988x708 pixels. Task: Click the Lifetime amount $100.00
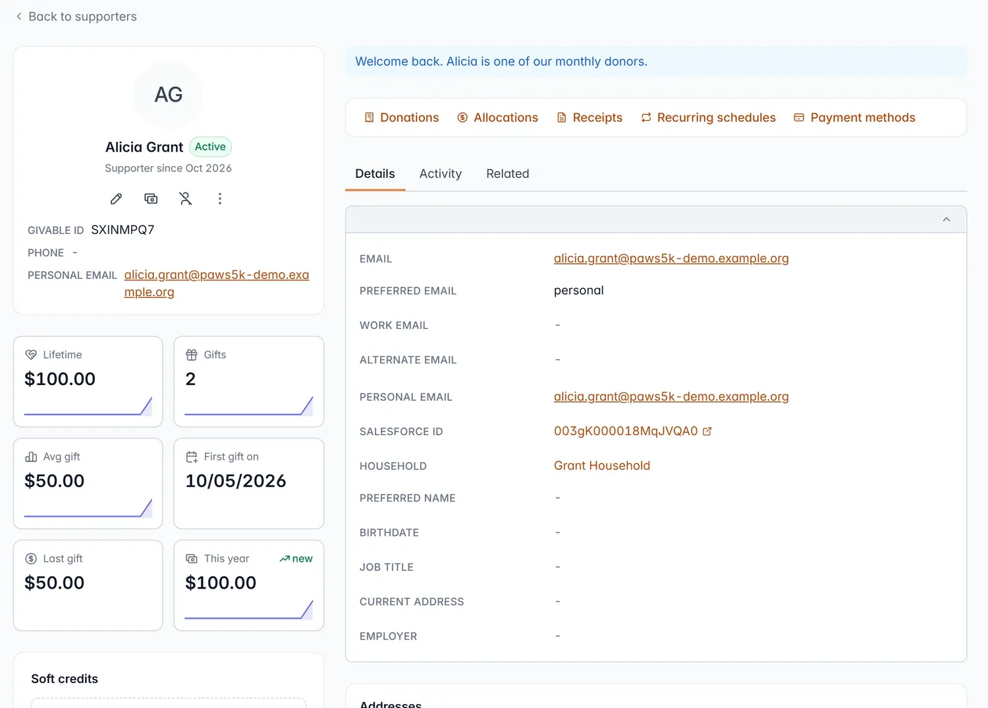coord(60,379)
